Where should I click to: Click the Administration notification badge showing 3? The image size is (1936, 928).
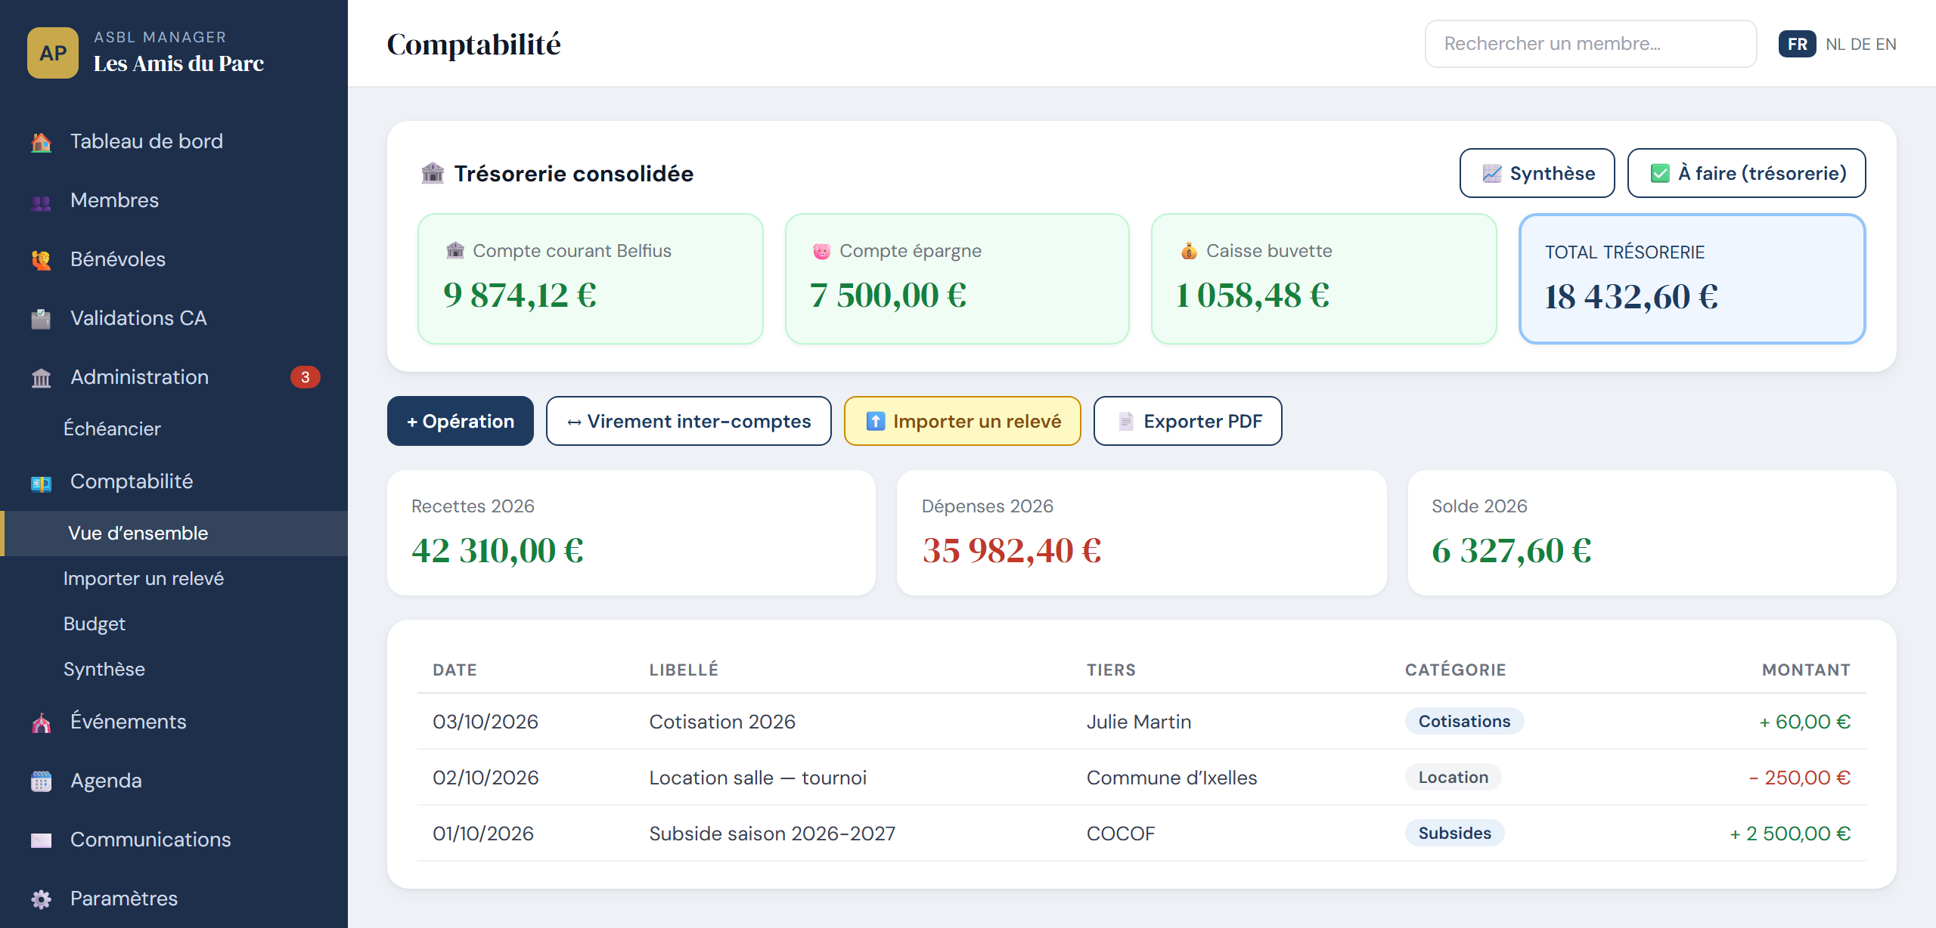tap(306, 377)
